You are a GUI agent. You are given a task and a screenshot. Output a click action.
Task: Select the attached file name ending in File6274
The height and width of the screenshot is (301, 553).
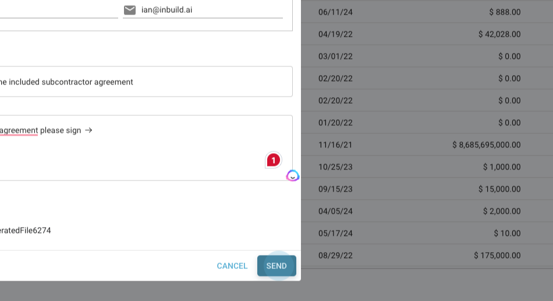point(26,231)
